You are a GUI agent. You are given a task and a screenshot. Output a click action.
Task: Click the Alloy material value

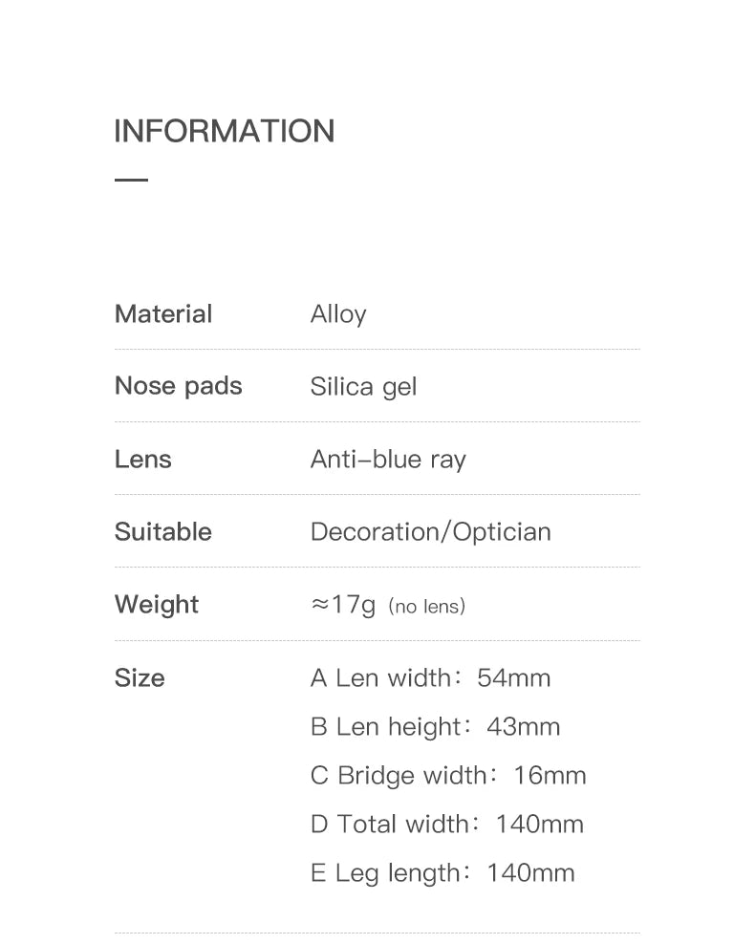(x=338, y=315)
